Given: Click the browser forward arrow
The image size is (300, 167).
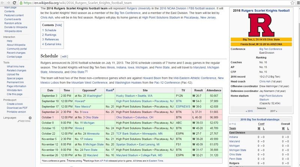Looking at the screenshot, I should pyautogui.click(x=8, y=3).
